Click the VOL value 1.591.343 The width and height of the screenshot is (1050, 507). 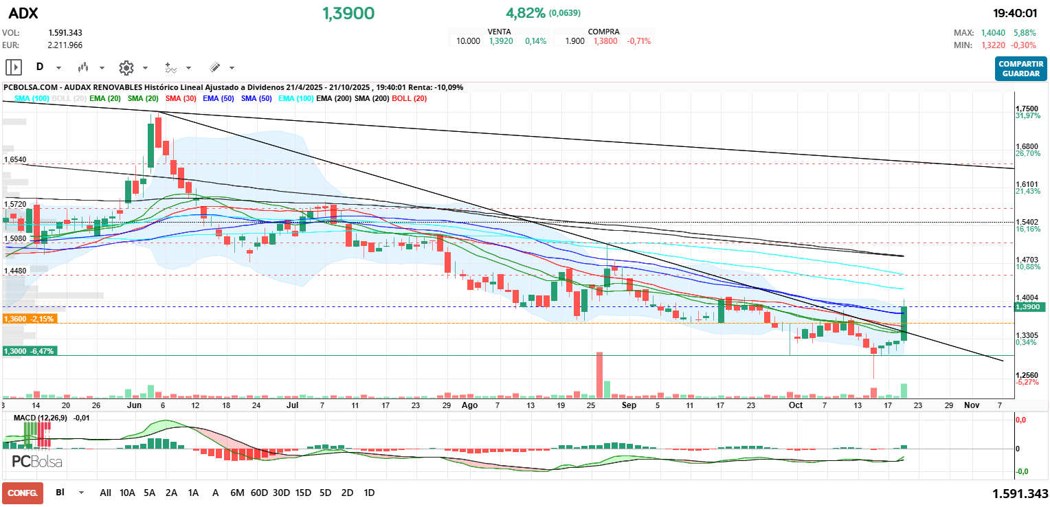coord(65,32)
